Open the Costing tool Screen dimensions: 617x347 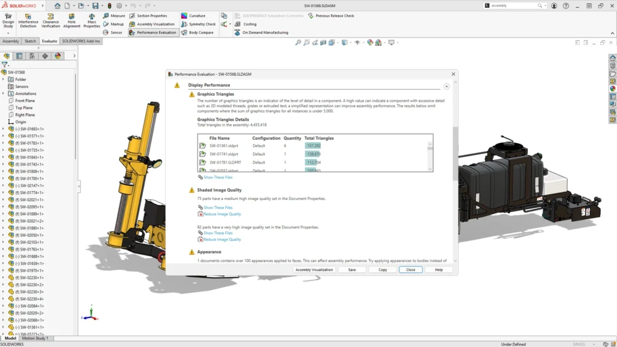point(246,24)
